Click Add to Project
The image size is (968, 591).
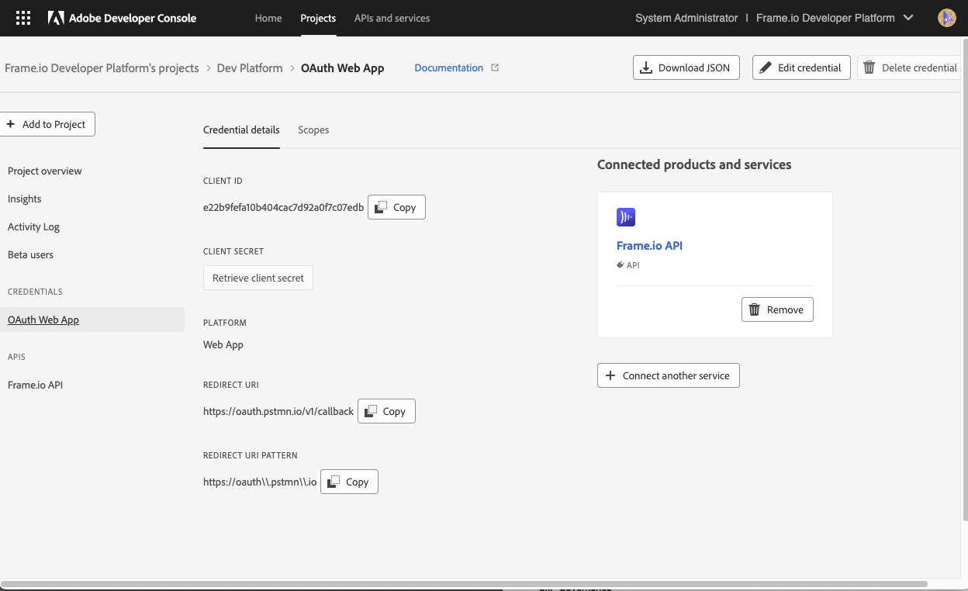(x=47, y=124)
